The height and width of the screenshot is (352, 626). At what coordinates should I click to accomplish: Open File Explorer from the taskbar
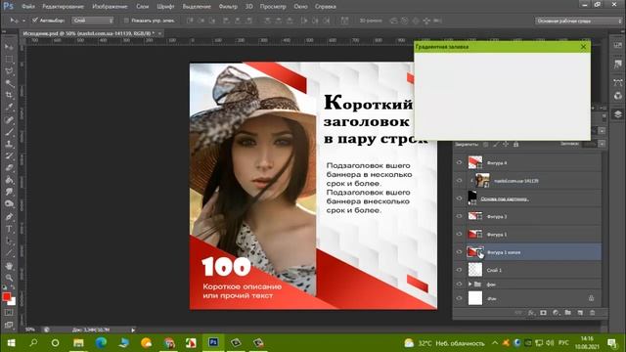pyautogui.click(x=78, y=343)
